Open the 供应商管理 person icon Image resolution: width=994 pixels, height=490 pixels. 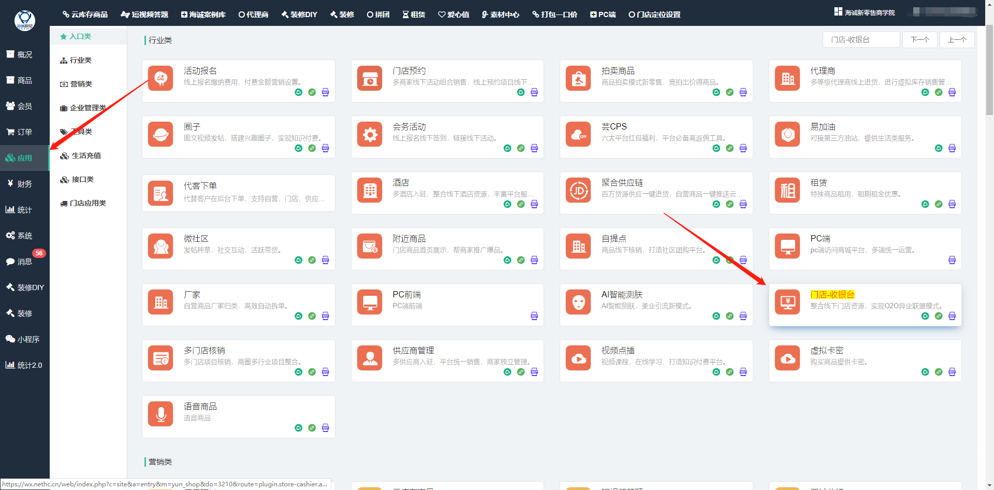(x=370, y=358)
